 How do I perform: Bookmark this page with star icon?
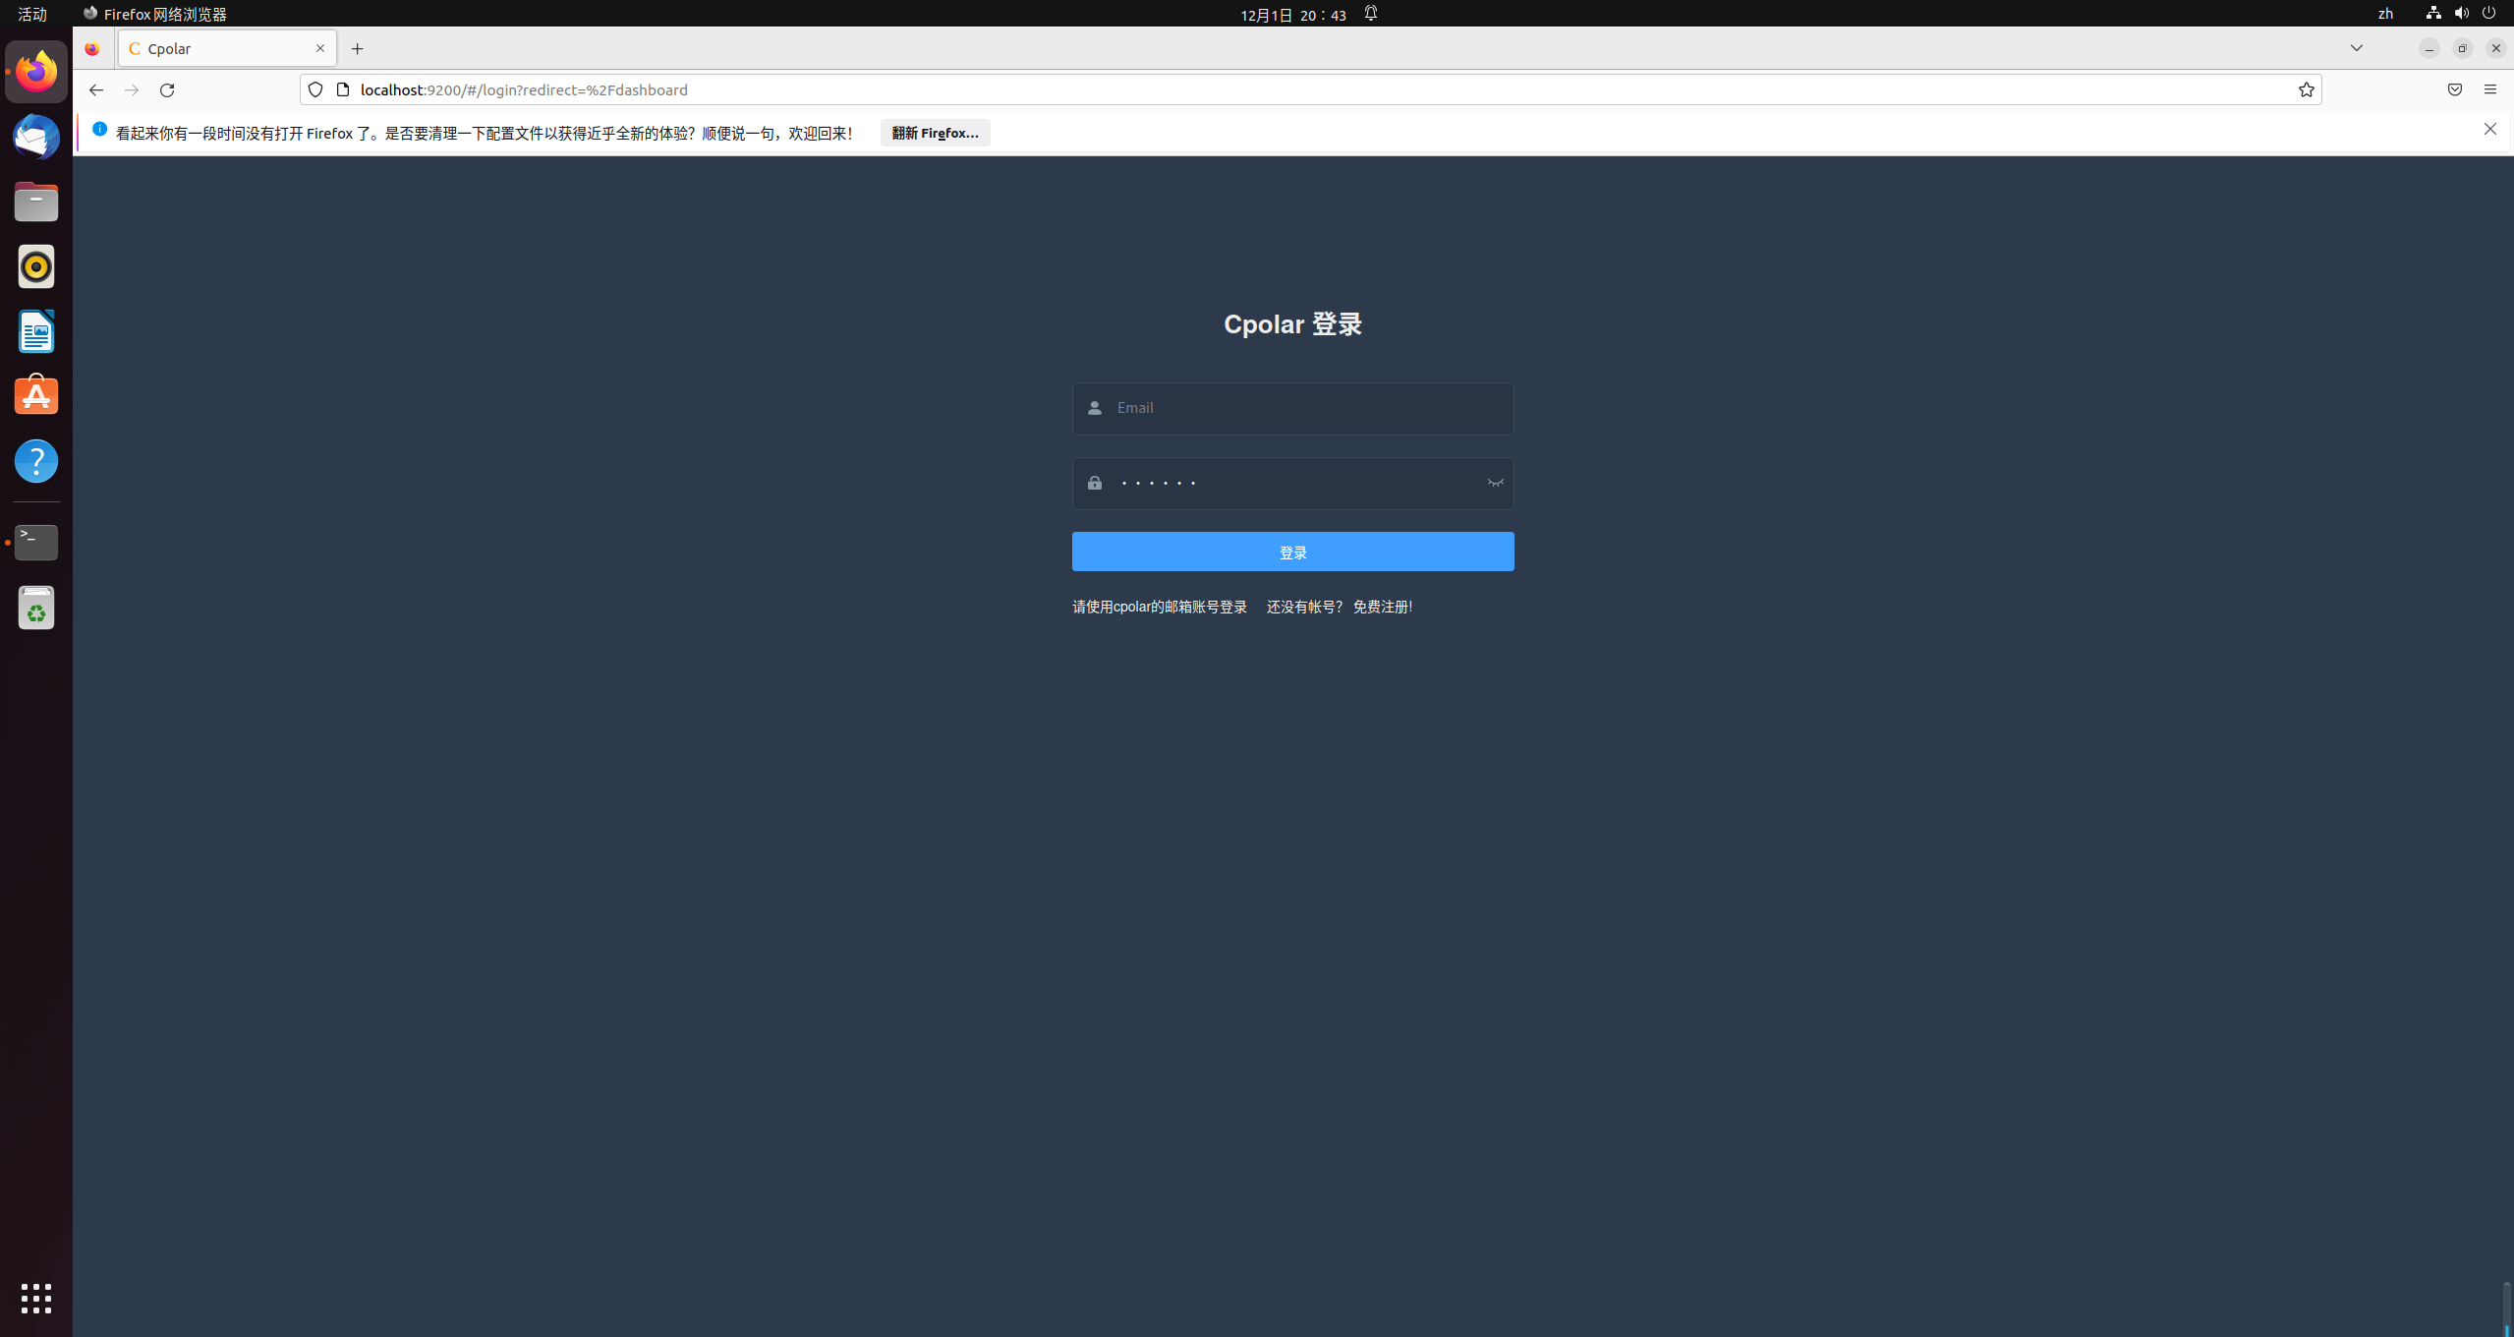pos(2306,89)
